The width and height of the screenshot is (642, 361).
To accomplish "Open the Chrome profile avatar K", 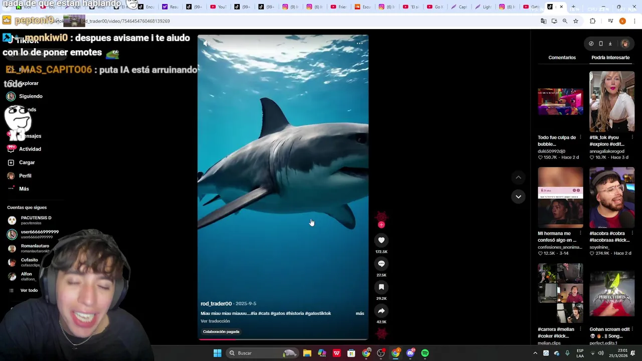I will 622,21.
